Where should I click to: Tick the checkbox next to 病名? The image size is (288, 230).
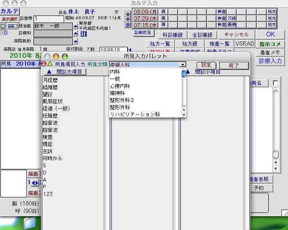(275, 83)
